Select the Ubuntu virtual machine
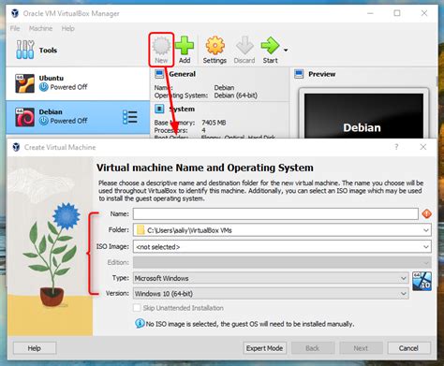Image resolution: width=444 pixels, height=366 pixels. (x=78, y=83)
